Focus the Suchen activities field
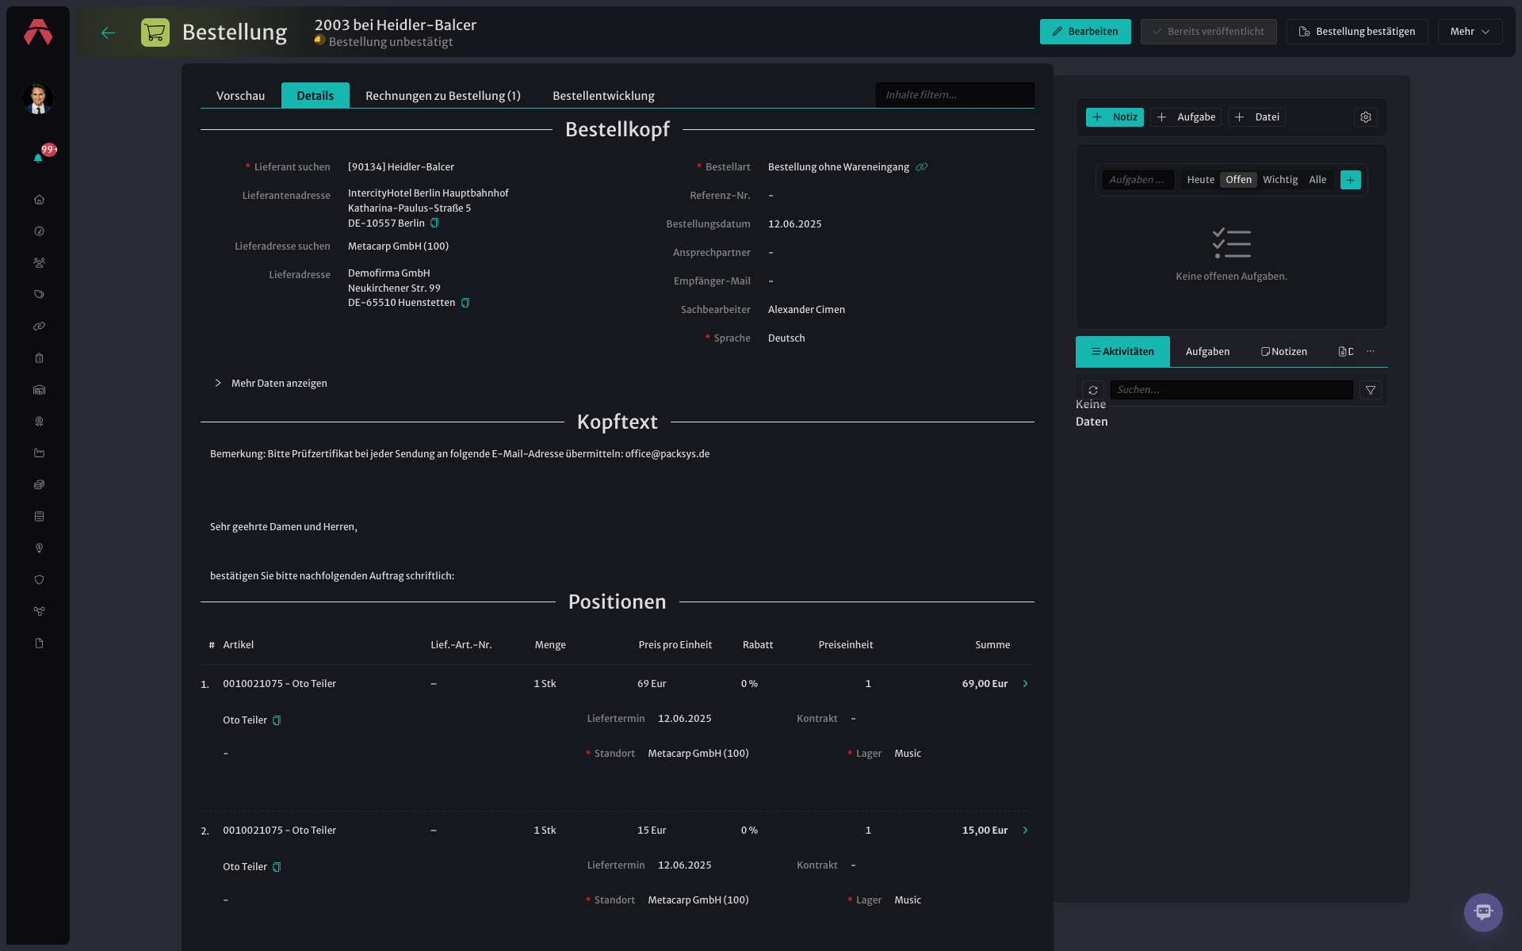Image resolution: width=1522 pixels, height=951 pixels. point(1232,390)
